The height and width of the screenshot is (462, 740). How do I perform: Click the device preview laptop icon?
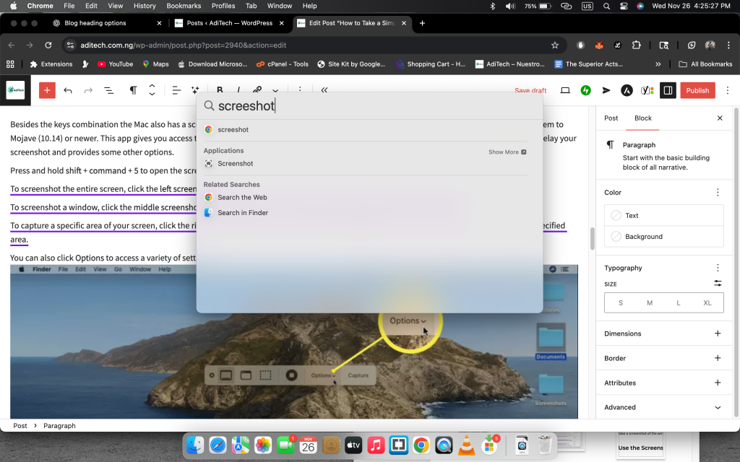pos(565,90)
